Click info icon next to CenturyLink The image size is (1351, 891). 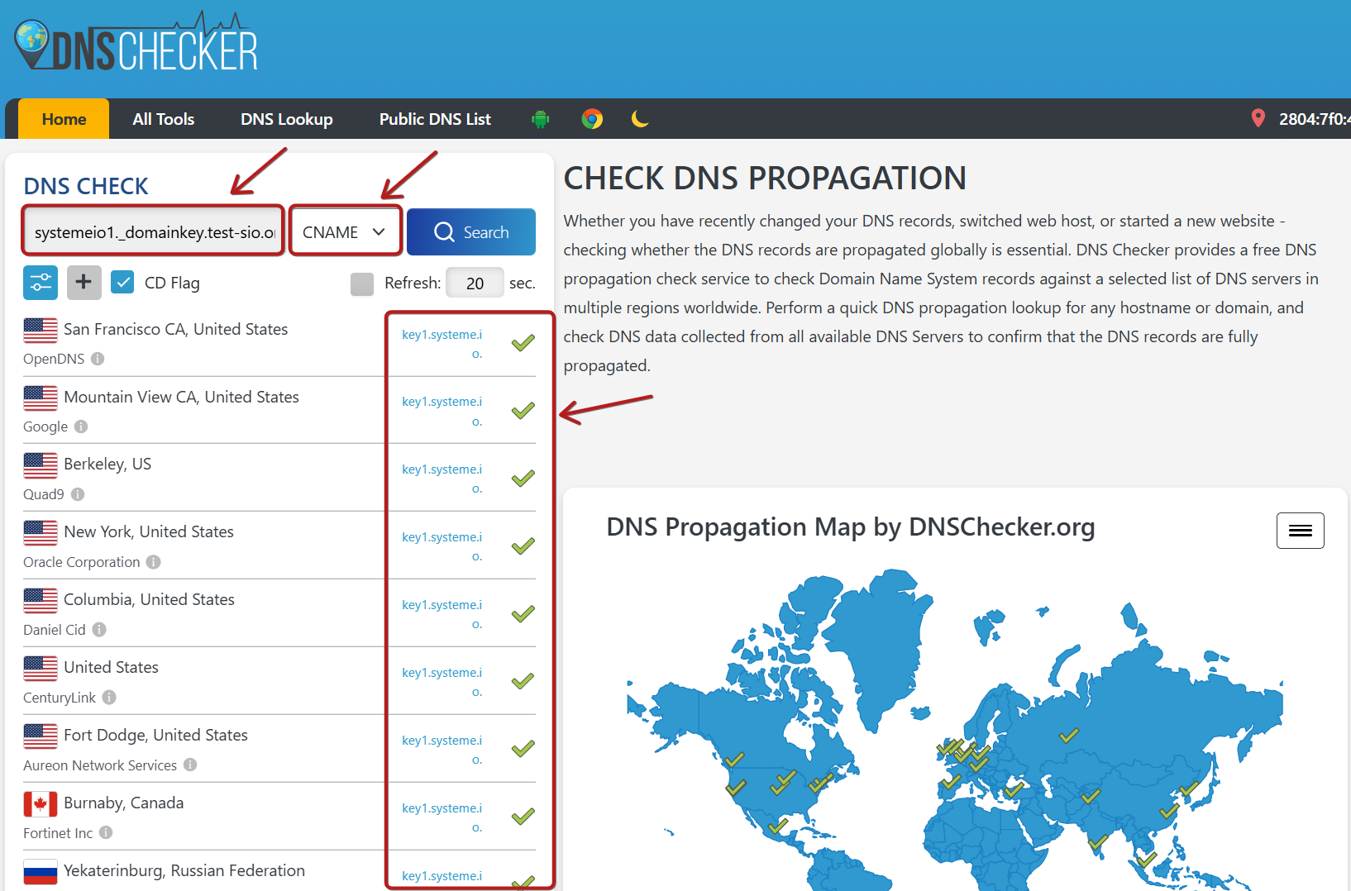tap(109, 698)
